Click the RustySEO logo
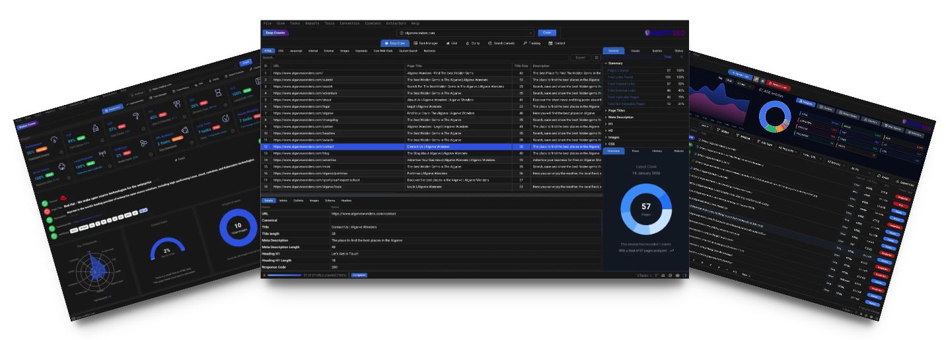The image size is (946, 340). coord(665,32)
